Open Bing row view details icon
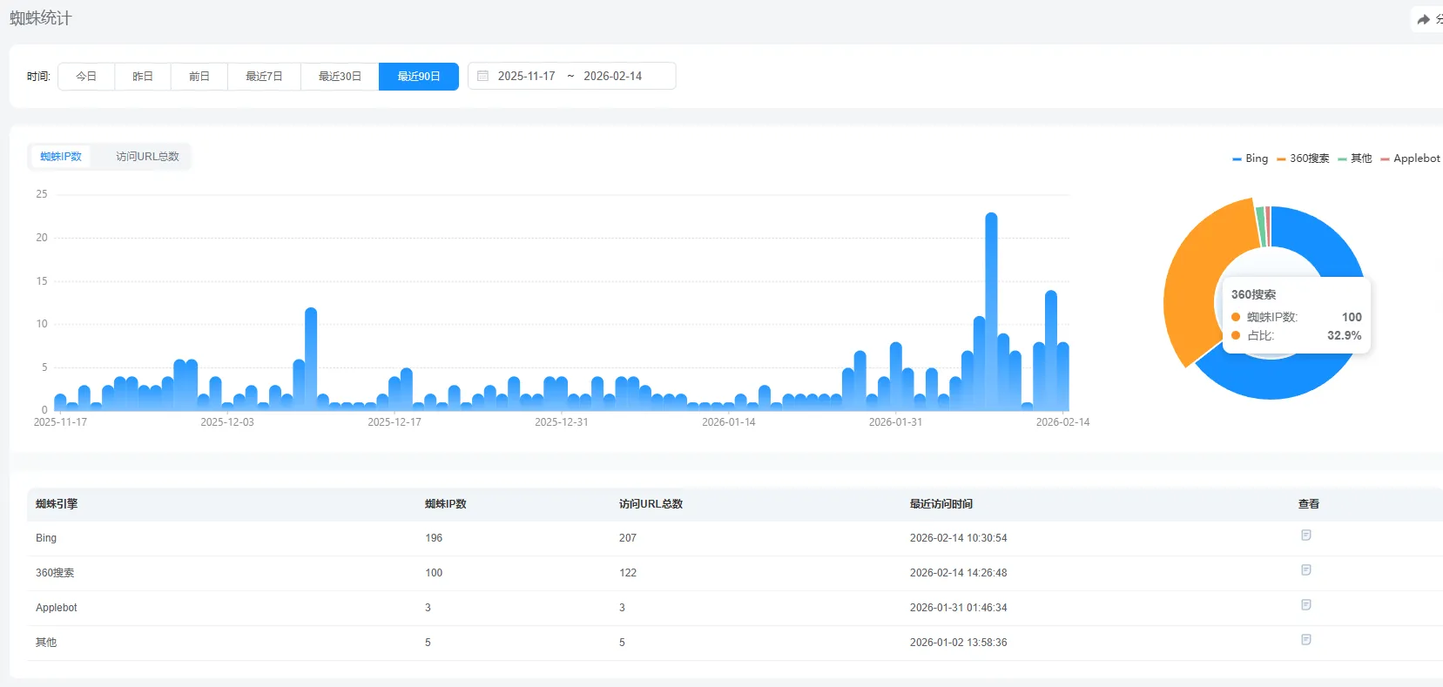 [1305, 535]
